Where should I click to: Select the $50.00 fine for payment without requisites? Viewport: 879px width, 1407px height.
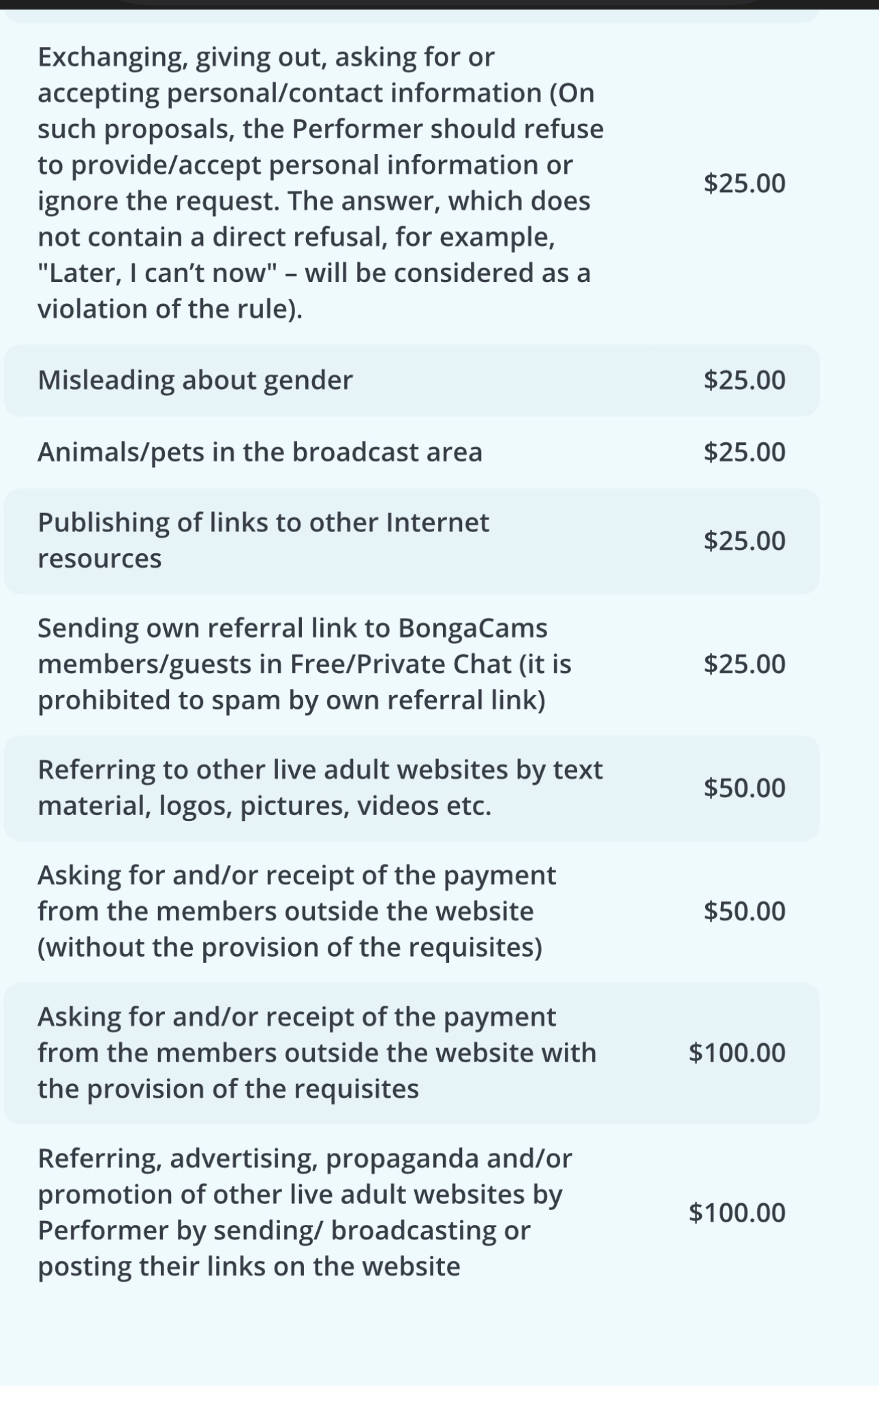pos(744,911)
